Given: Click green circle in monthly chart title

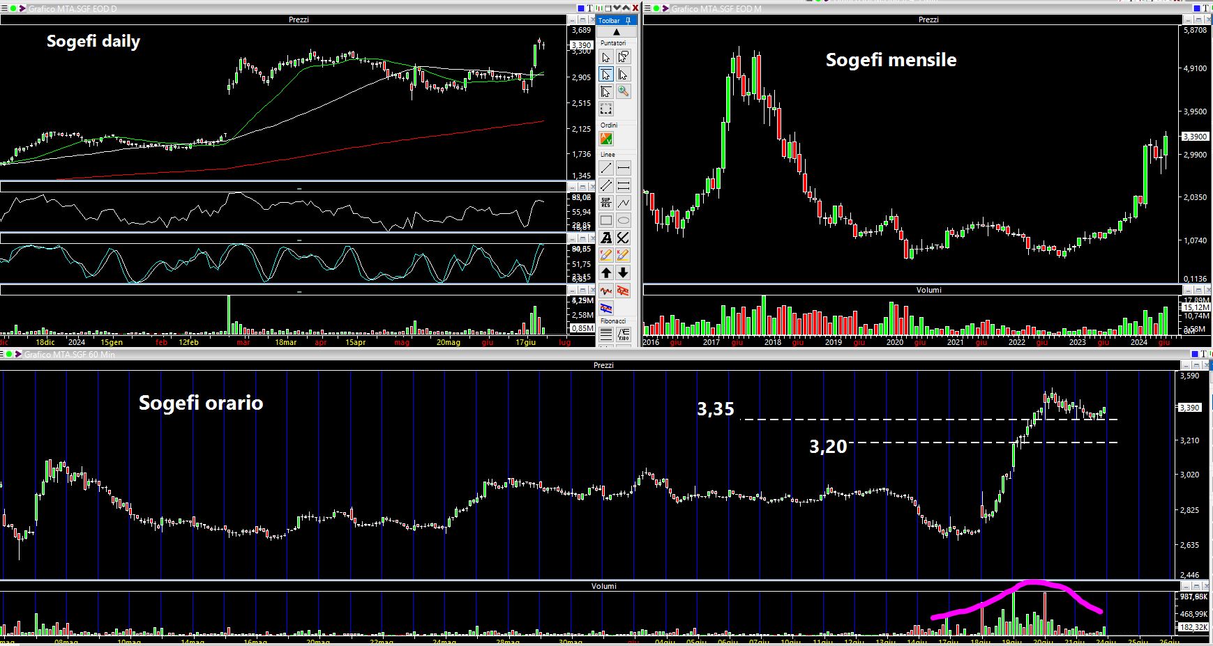Looking at the screenshot, I should point(656,8).
